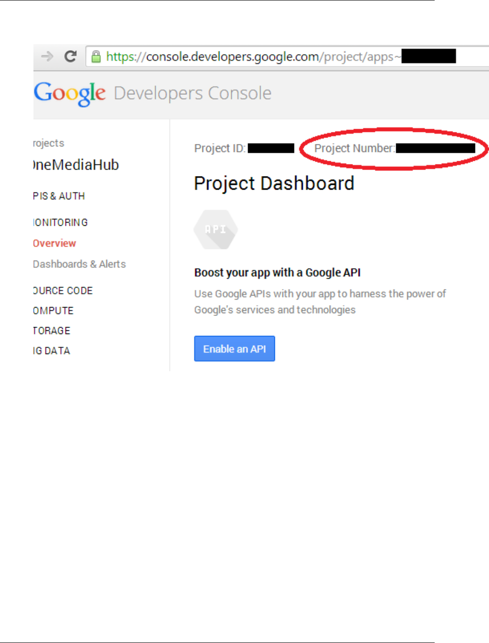Select Overview under Monitoring

(54, 243)
